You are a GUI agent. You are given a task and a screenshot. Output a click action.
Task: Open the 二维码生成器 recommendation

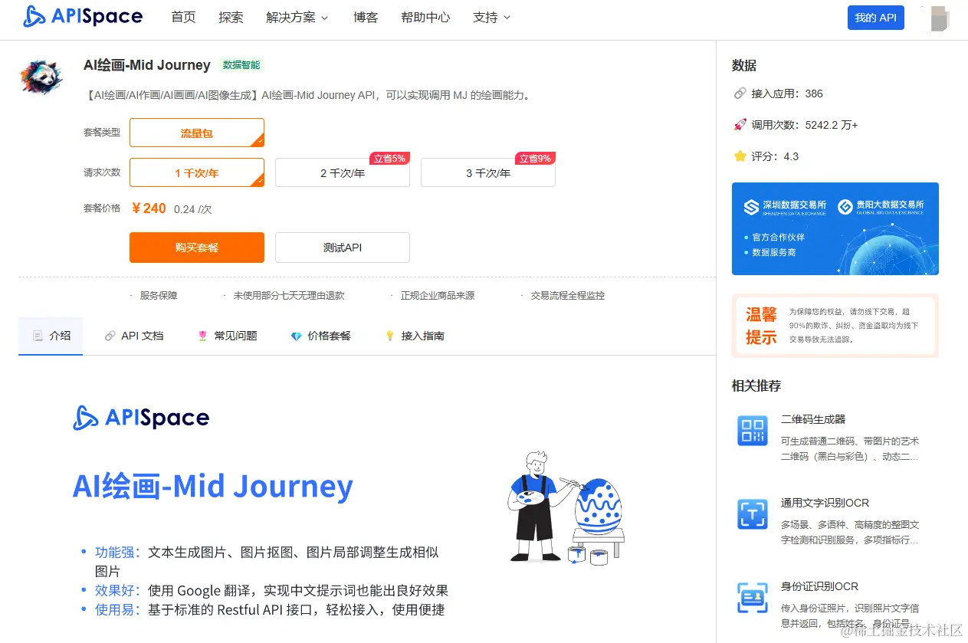813,419
